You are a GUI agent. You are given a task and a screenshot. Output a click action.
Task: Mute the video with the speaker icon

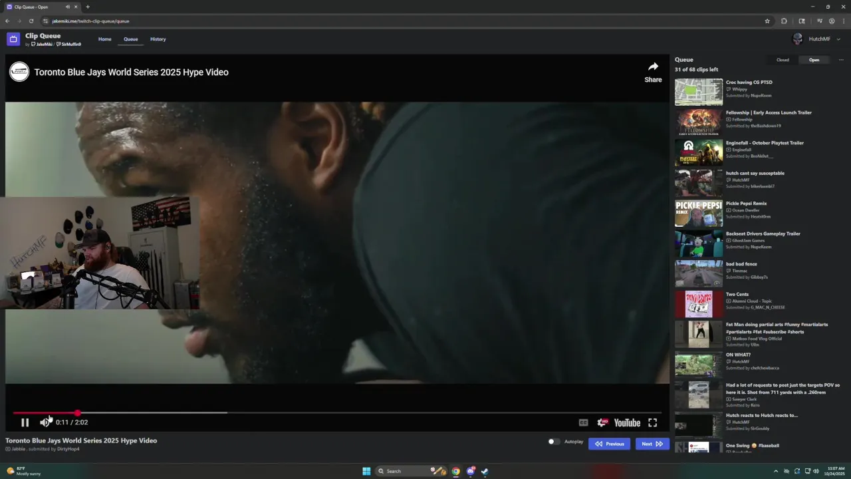click(x=45, y=422)
